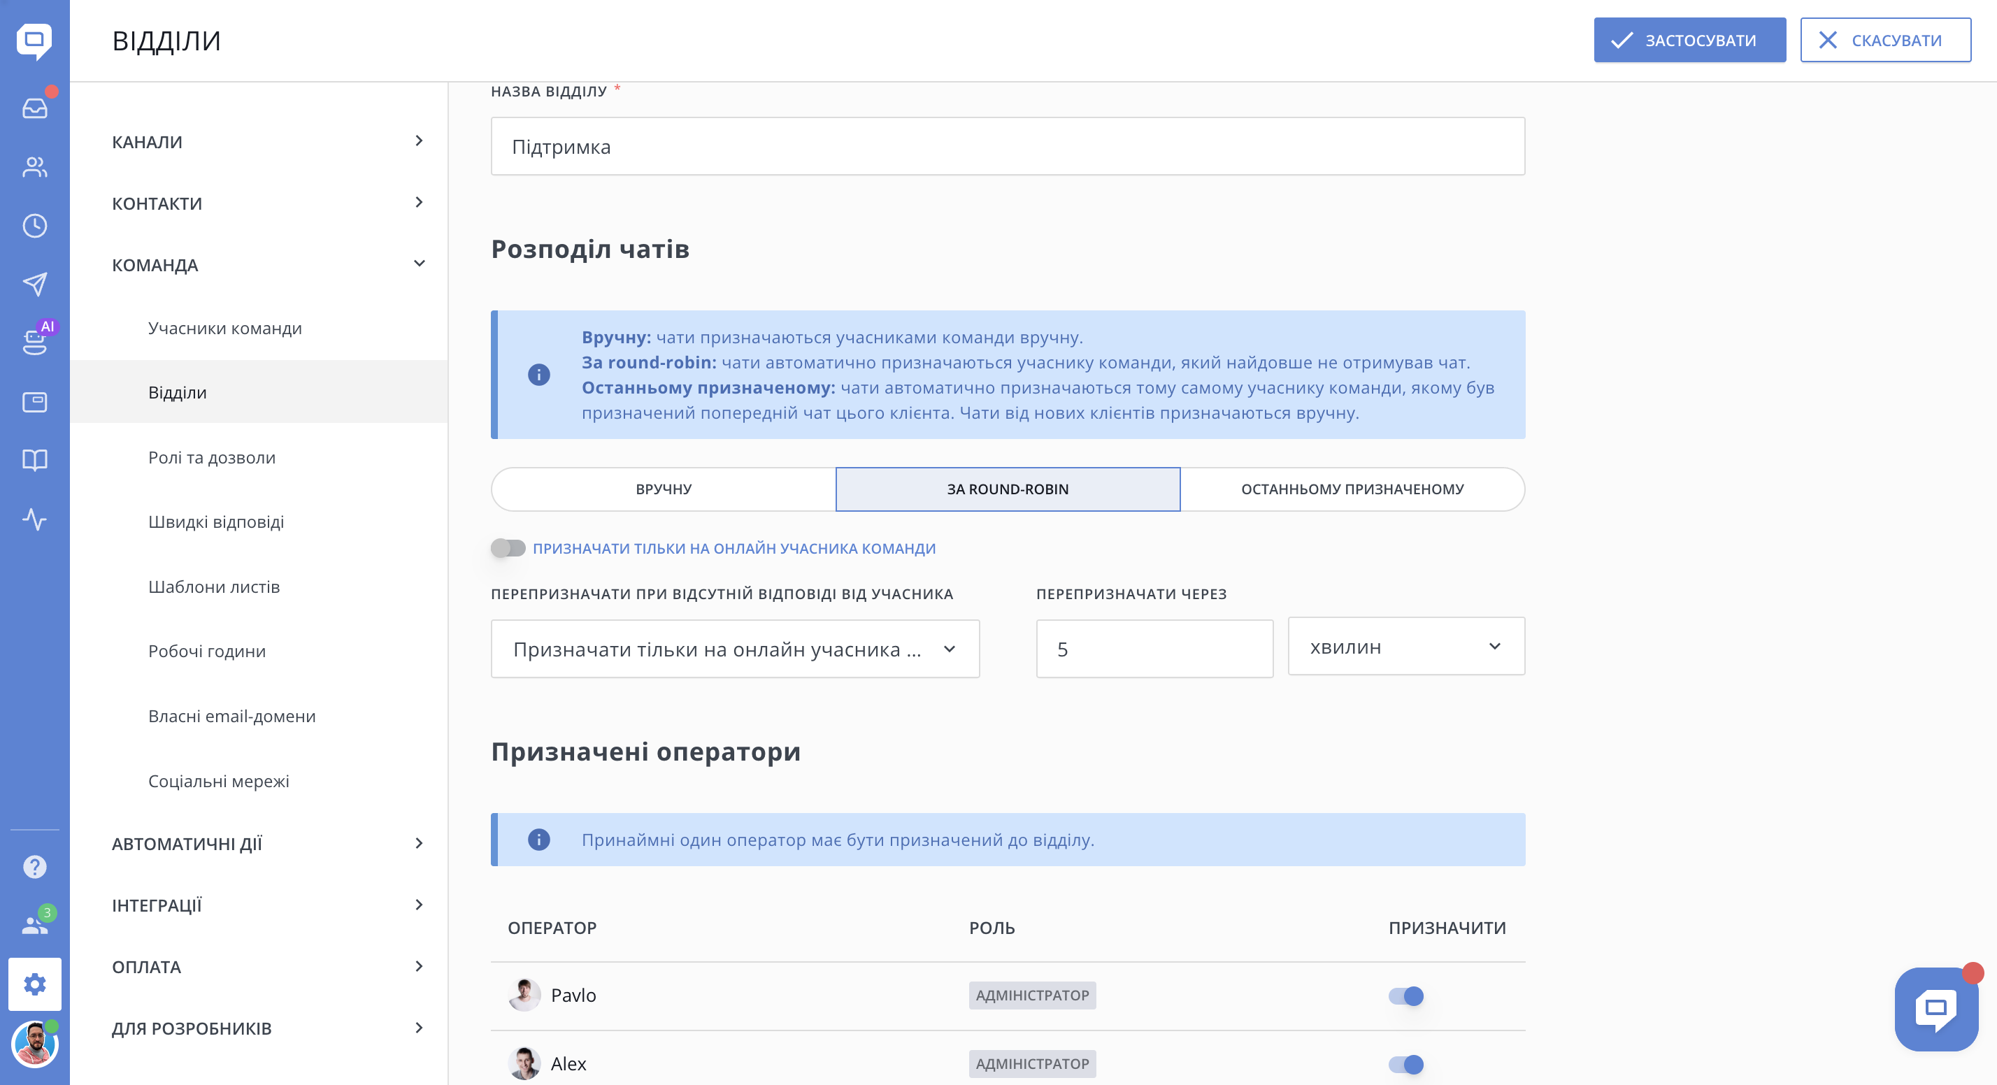Click the department name field Підтримка

pyautogui.click(x=1007, y=147)
